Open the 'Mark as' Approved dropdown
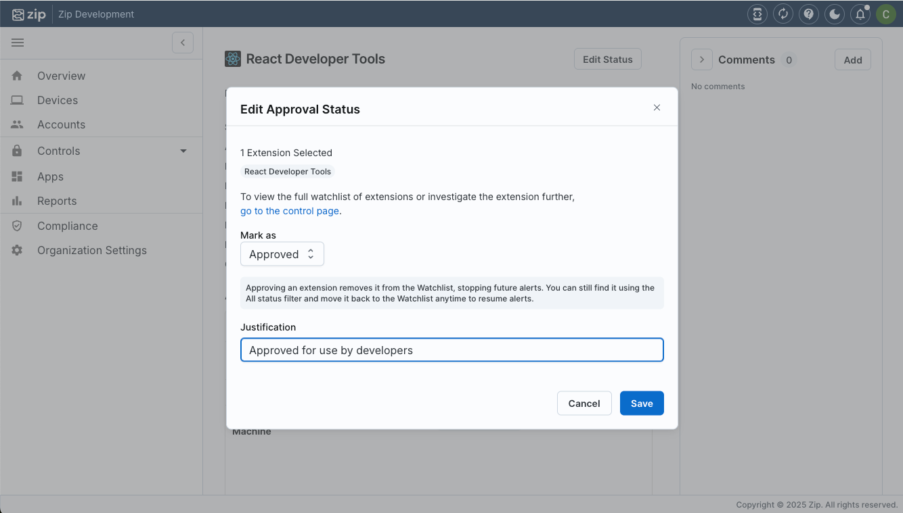The image size is (903, 513). pos(282,254)
